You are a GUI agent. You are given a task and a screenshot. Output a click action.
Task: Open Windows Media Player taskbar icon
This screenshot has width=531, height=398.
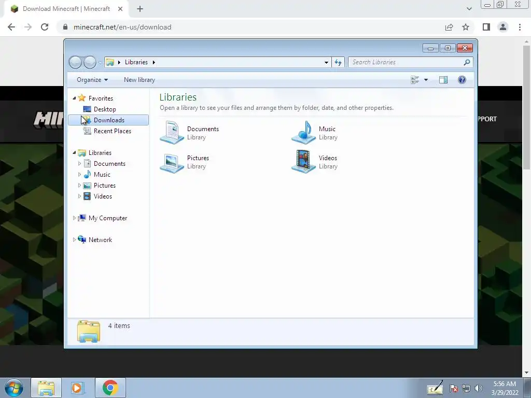[77, 388]
